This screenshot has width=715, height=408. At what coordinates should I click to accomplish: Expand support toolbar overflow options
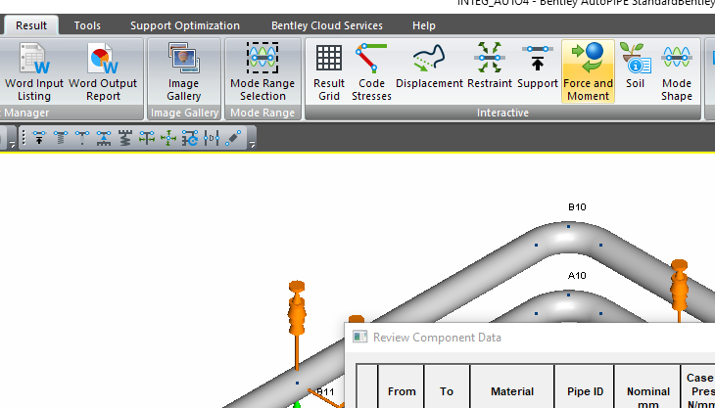click(252, 145)
